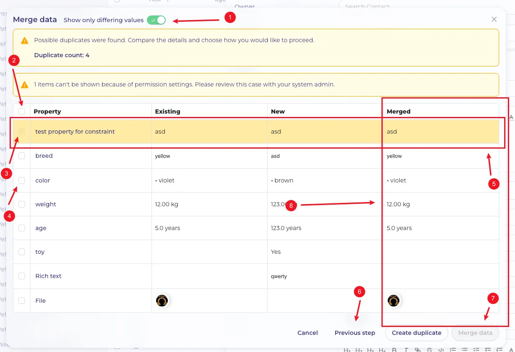Close the Merge data dialog
This screenshot has width=515, height=352.
(494, 19)
